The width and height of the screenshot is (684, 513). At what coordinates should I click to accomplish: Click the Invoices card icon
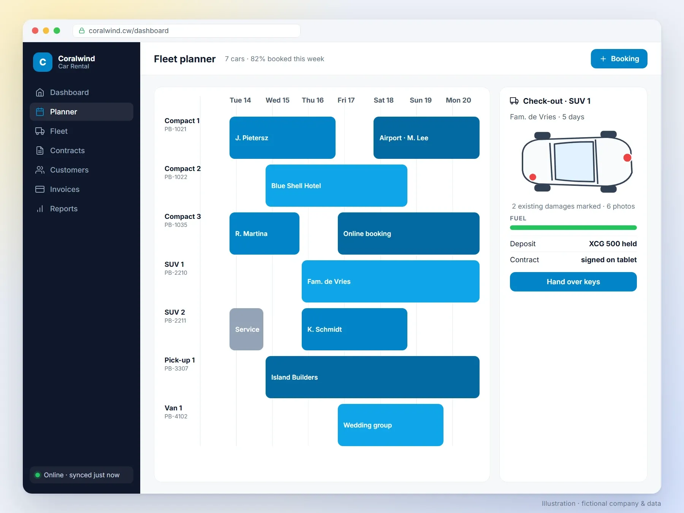pos(40,189)
